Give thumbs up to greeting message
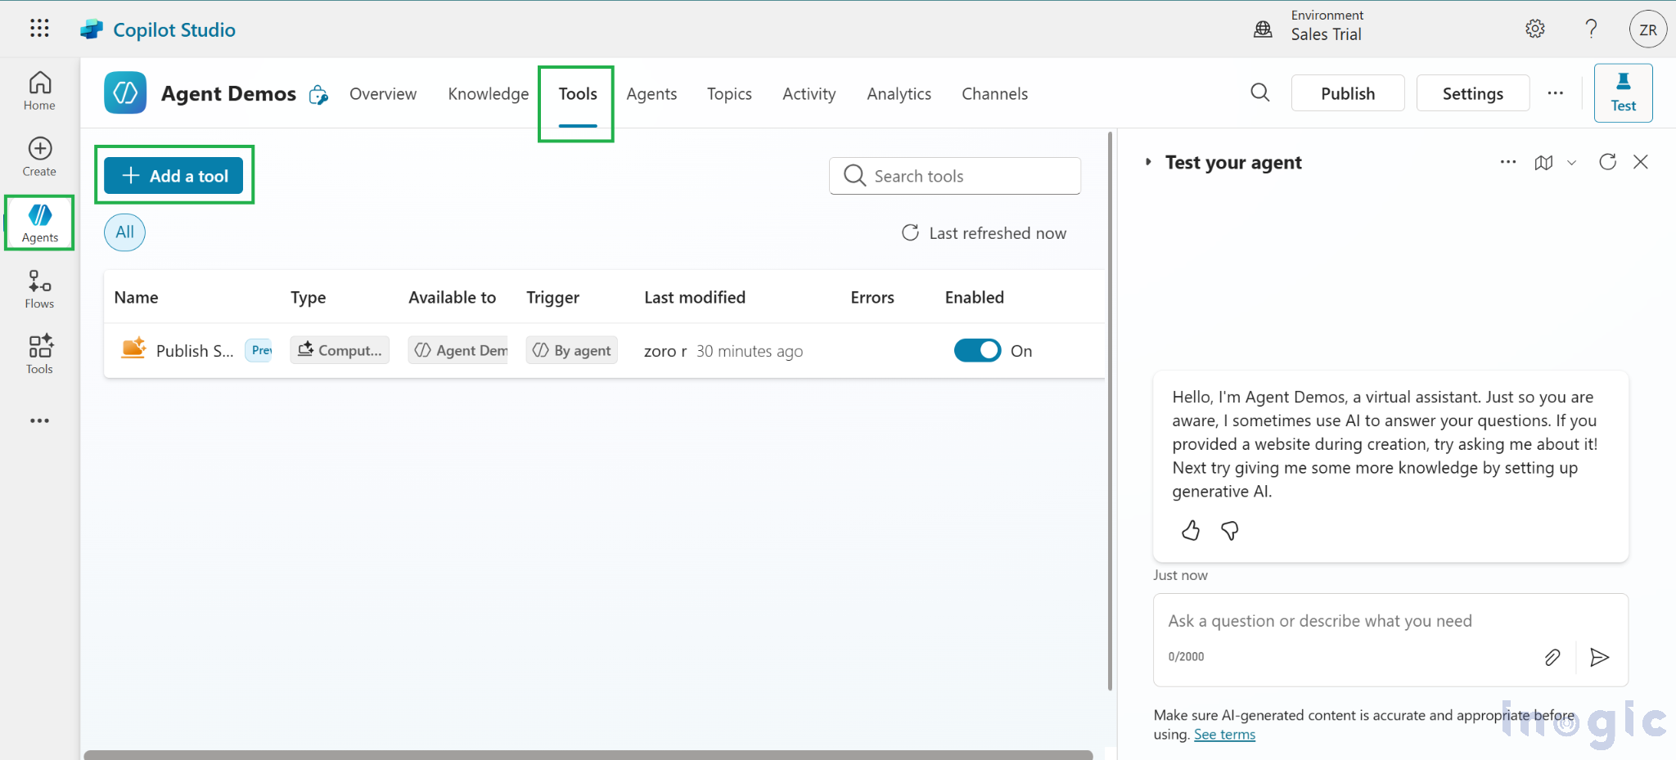 coord(1191,531)
